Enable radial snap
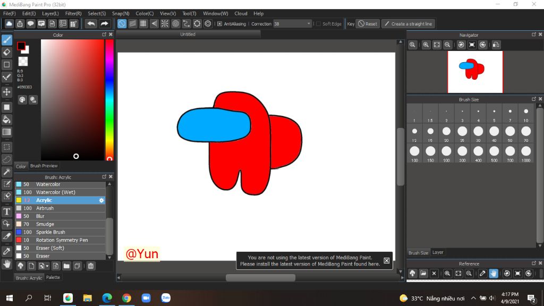544x306 pixels. (165, 23)
